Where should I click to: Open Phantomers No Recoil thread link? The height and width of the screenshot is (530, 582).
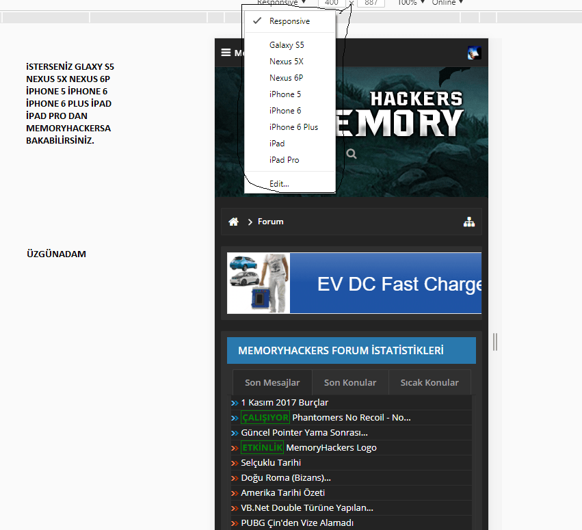tap(351, 418)
